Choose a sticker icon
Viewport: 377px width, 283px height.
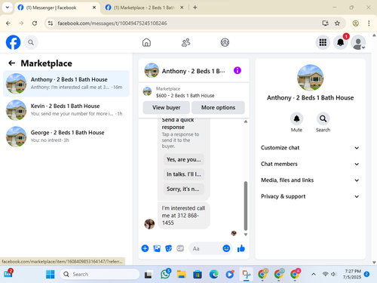(169, 248)
